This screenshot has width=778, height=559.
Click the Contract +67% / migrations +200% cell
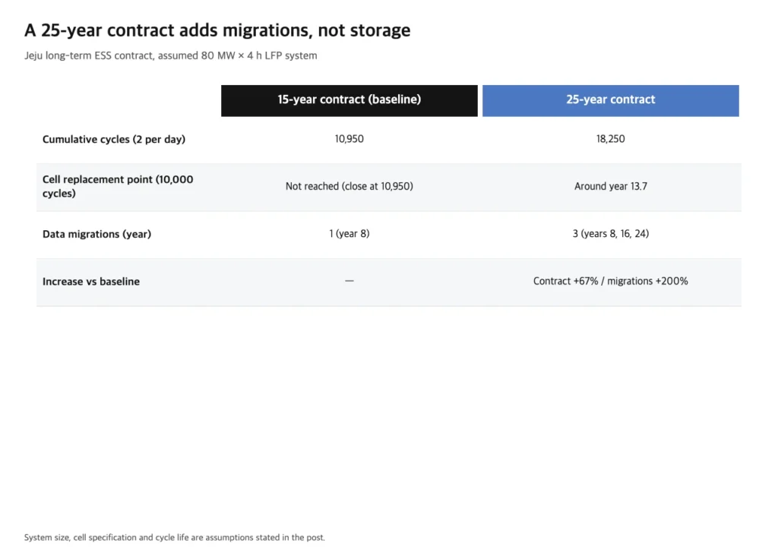(610, 281)
